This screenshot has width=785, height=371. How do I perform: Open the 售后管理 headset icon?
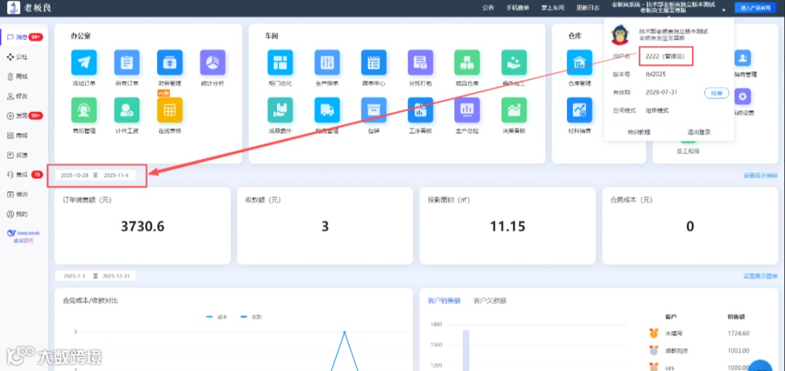84,111
